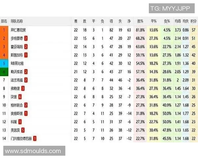Sort by the 排名 column header

point(4,21)
